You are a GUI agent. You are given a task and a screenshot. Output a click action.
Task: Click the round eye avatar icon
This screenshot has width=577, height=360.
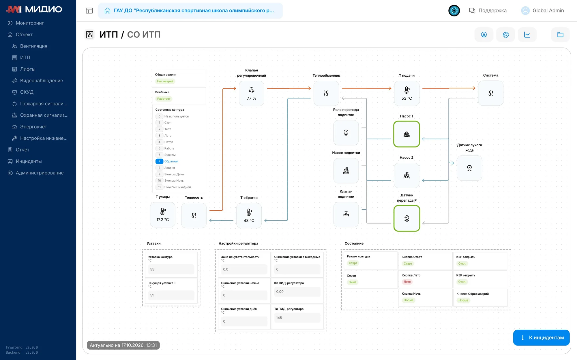point(454,11)
